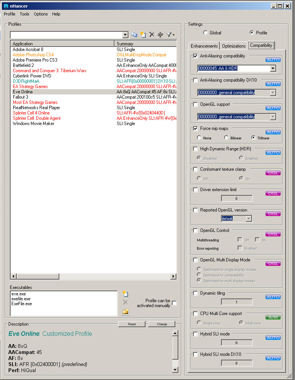Click the rename profile icon
Image resolution: width=295 pixels, height=380 pixels.
(160, 35)
